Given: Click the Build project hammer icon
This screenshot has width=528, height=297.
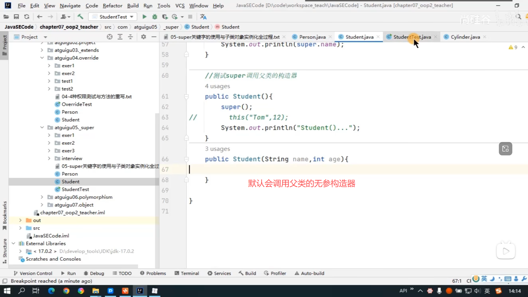Looking at the screenshot, I should pyautogui.click(x=80, y=17).
